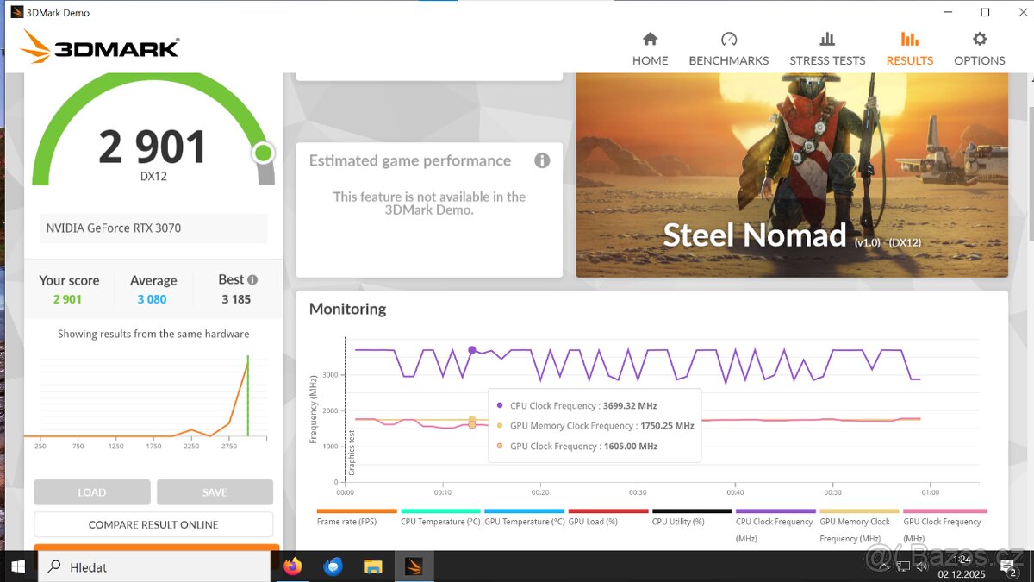Click the 3DMark logo

99,47
